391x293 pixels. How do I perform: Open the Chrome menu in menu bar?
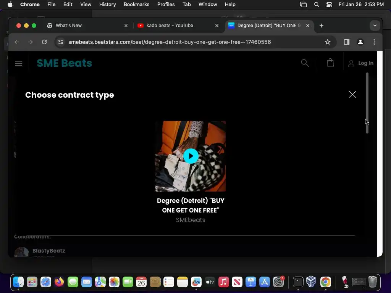[x=30, y=4]
